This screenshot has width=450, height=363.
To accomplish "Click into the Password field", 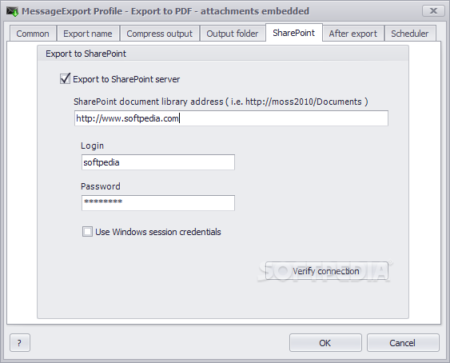I will 158,203.
